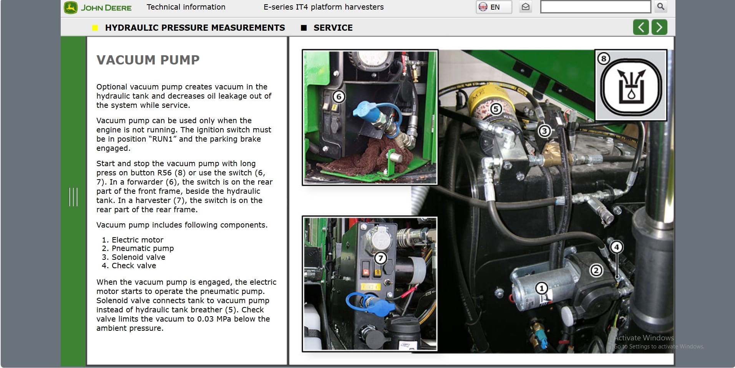Screen dimensions: 735x368
Task: Toggle the black indicator beside SERVICE
Action: point(304,28)
